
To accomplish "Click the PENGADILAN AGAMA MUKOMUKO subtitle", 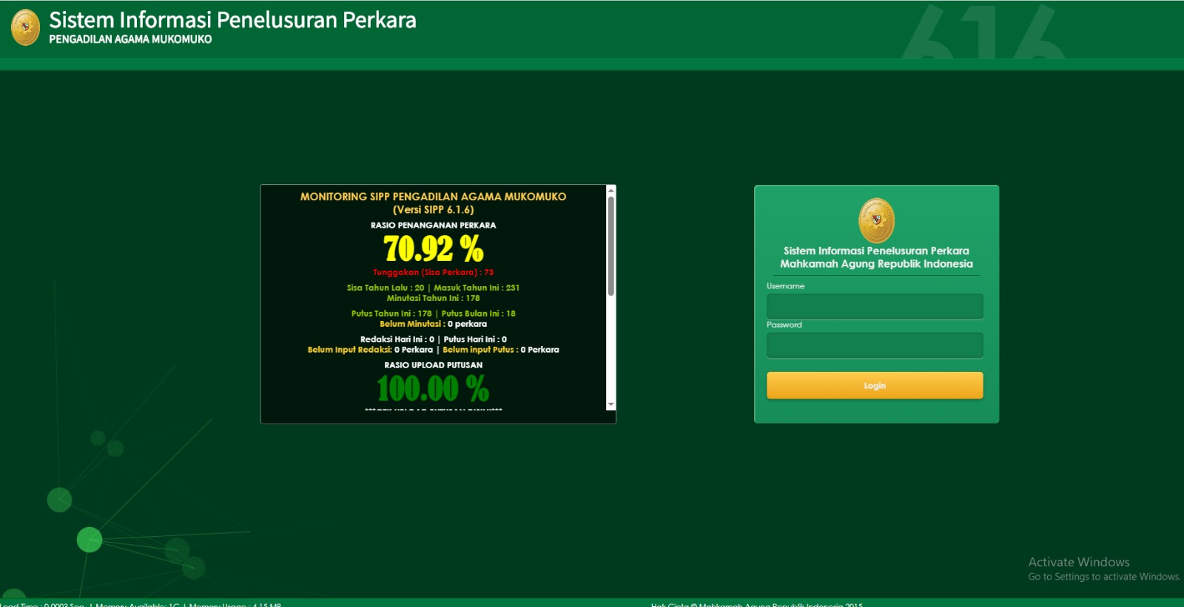I will pos(130,39).
